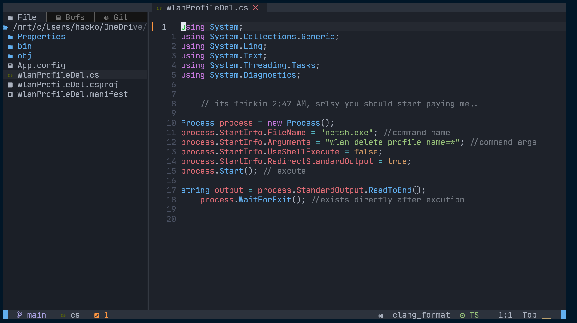
Task: Click the "netsh.exe" string literal
Action: [x=347, y=133]
